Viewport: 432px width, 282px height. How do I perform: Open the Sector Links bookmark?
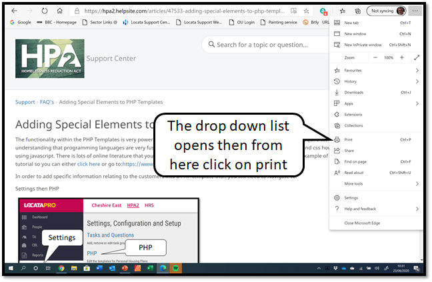pyautogui.click(x=100, y=22)
